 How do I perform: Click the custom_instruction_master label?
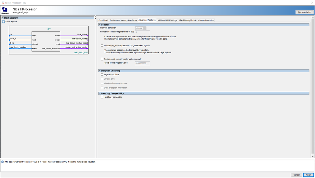76,47
